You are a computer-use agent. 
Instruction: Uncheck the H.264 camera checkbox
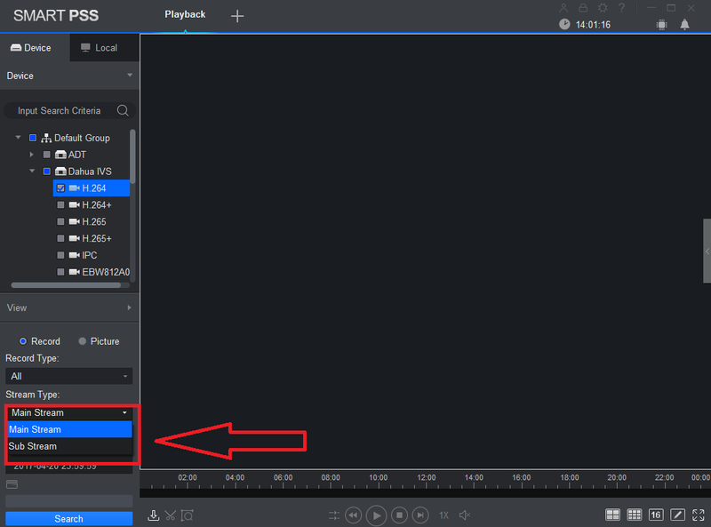pyautogui.click(x=60, y=188)
